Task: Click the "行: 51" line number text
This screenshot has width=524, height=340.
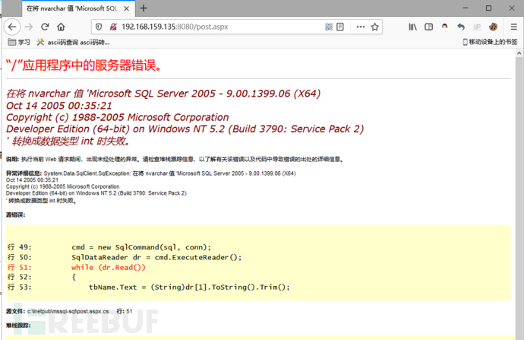Action: click(125, 311)
